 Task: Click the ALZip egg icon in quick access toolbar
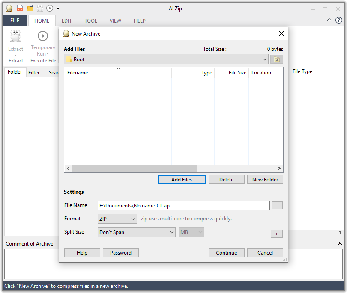(9, 8)
